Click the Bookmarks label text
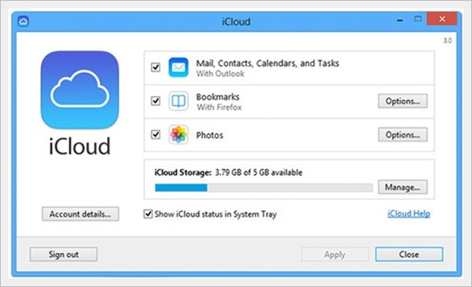 [218, 97]
